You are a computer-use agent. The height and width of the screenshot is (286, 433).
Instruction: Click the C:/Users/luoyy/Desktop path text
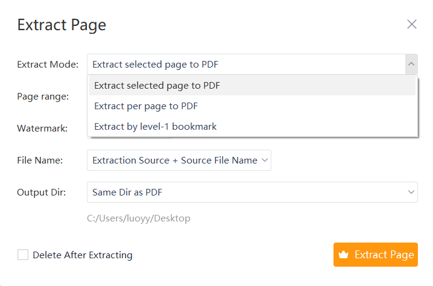pyautogui.click(x=139, y=218)
